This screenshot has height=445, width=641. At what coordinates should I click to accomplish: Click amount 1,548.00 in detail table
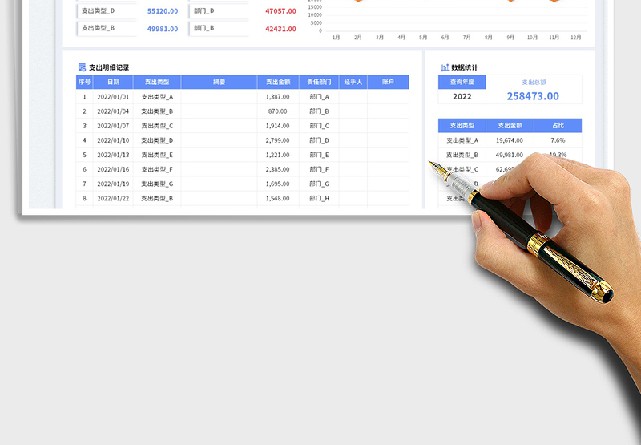click(278, 198)
